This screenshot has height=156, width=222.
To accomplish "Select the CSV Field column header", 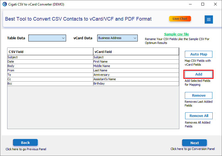I will tap(50, 52).
